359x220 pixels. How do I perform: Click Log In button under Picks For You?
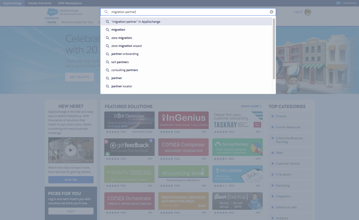(71, 211)
